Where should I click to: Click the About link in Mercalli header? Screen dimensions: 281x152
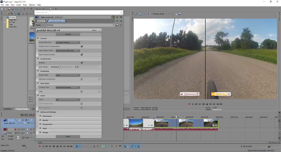[94, 30]
